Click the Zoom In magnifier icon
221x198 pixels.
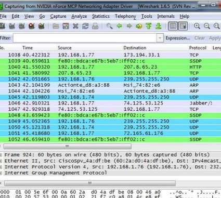197,26
